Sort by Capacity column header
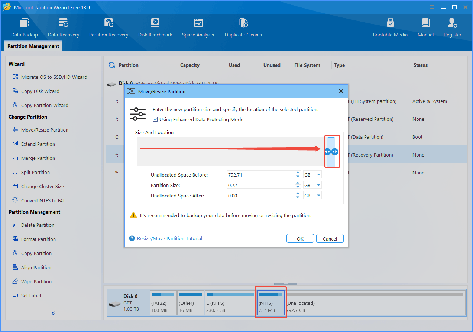The image size is (473, 332). pos(190,65)
